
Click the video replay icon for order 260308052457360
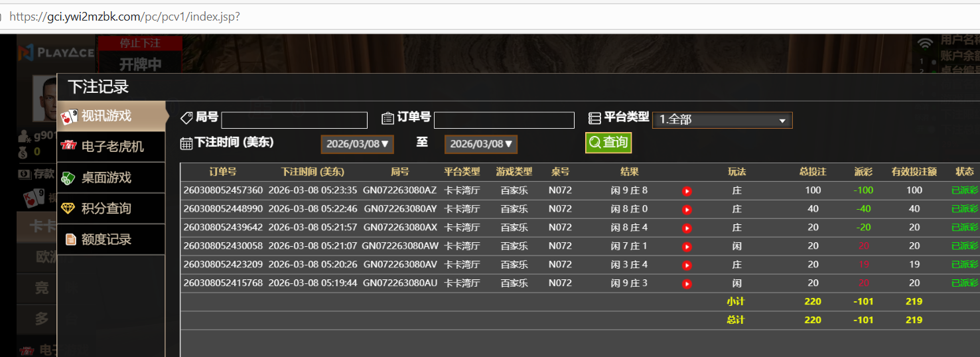click(687, 191)
